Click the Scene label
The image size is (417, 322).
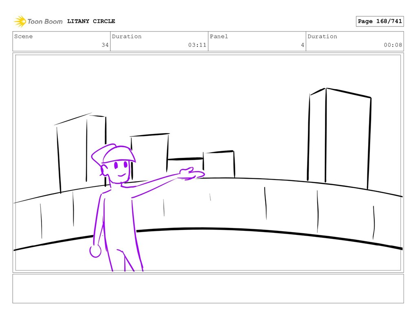point(23,36)
